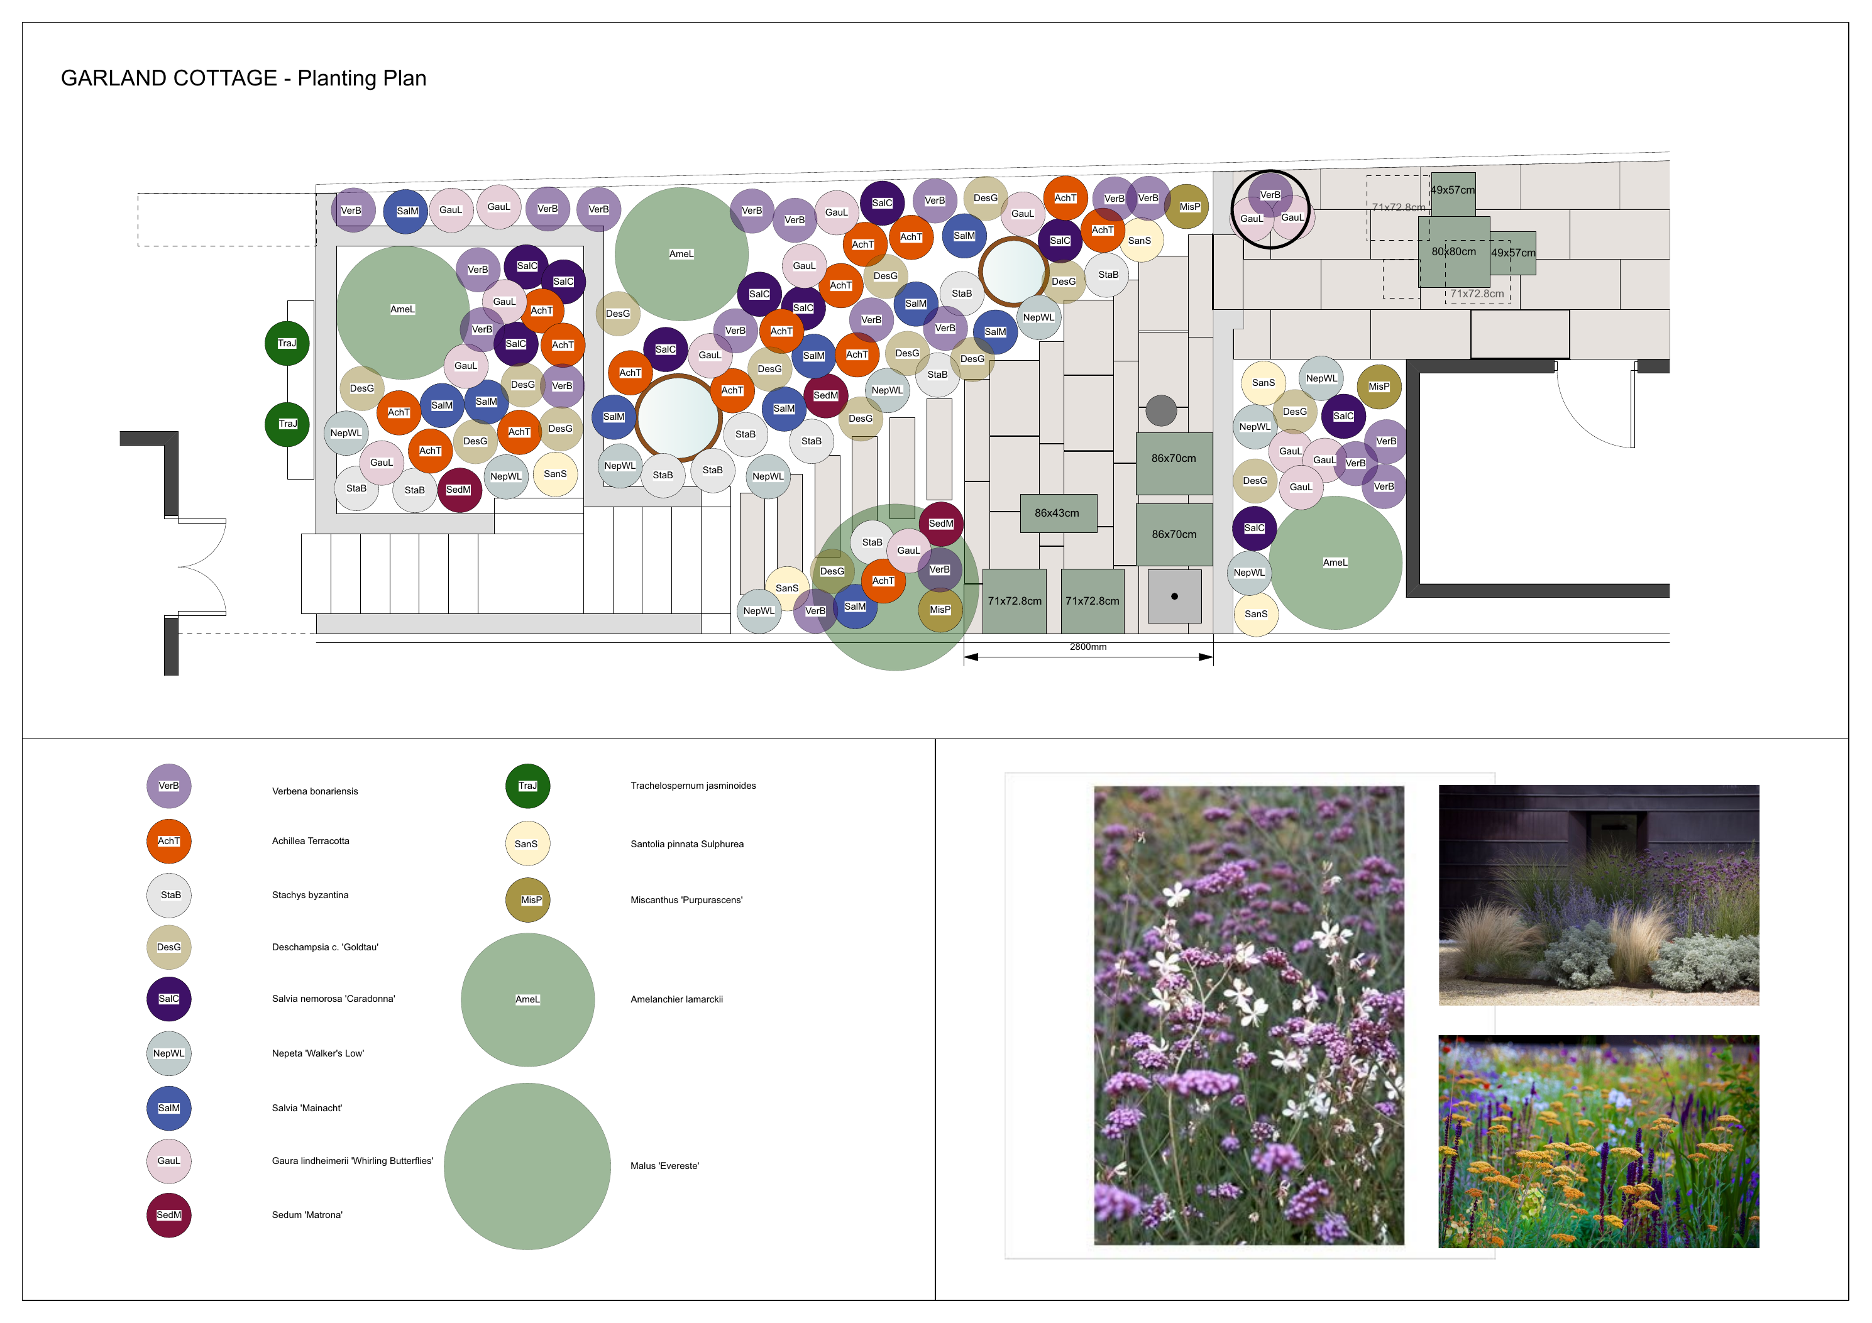Open the tall verbena and gaura photo
The height and width of the screenshot is (1323, 1872).
1248,1015
